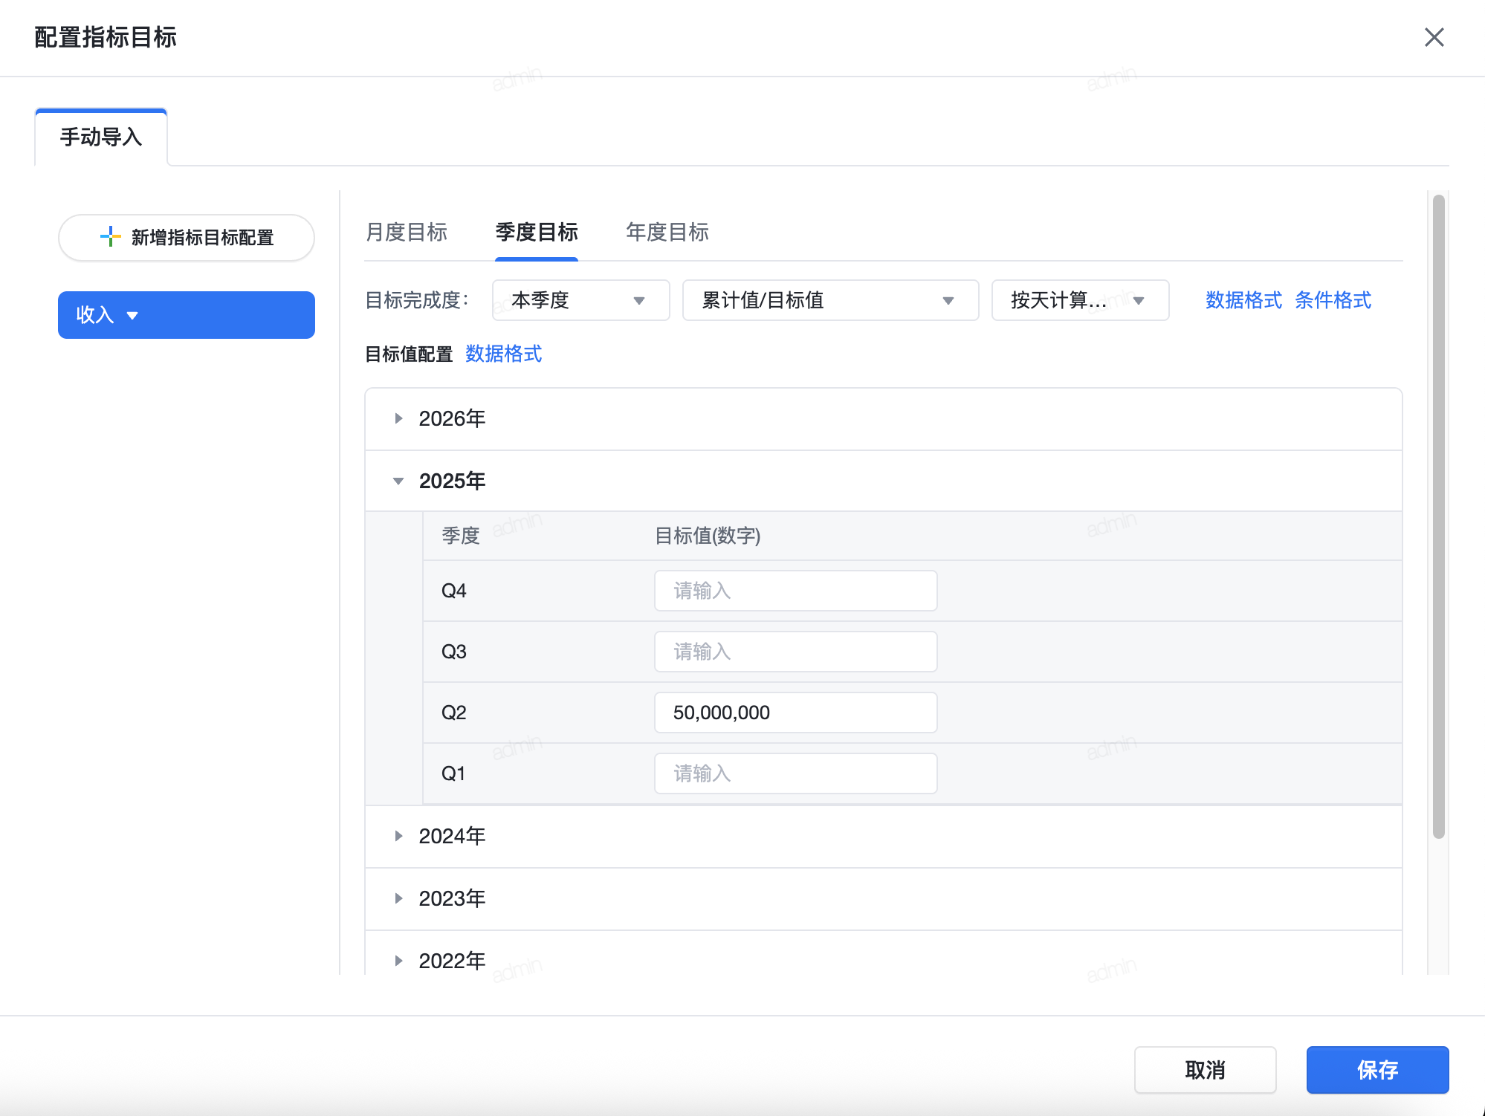Screen dimensions: 1485x1116
Task: Click the 目标值(数字) column header
Action: [x=707, y=536]
